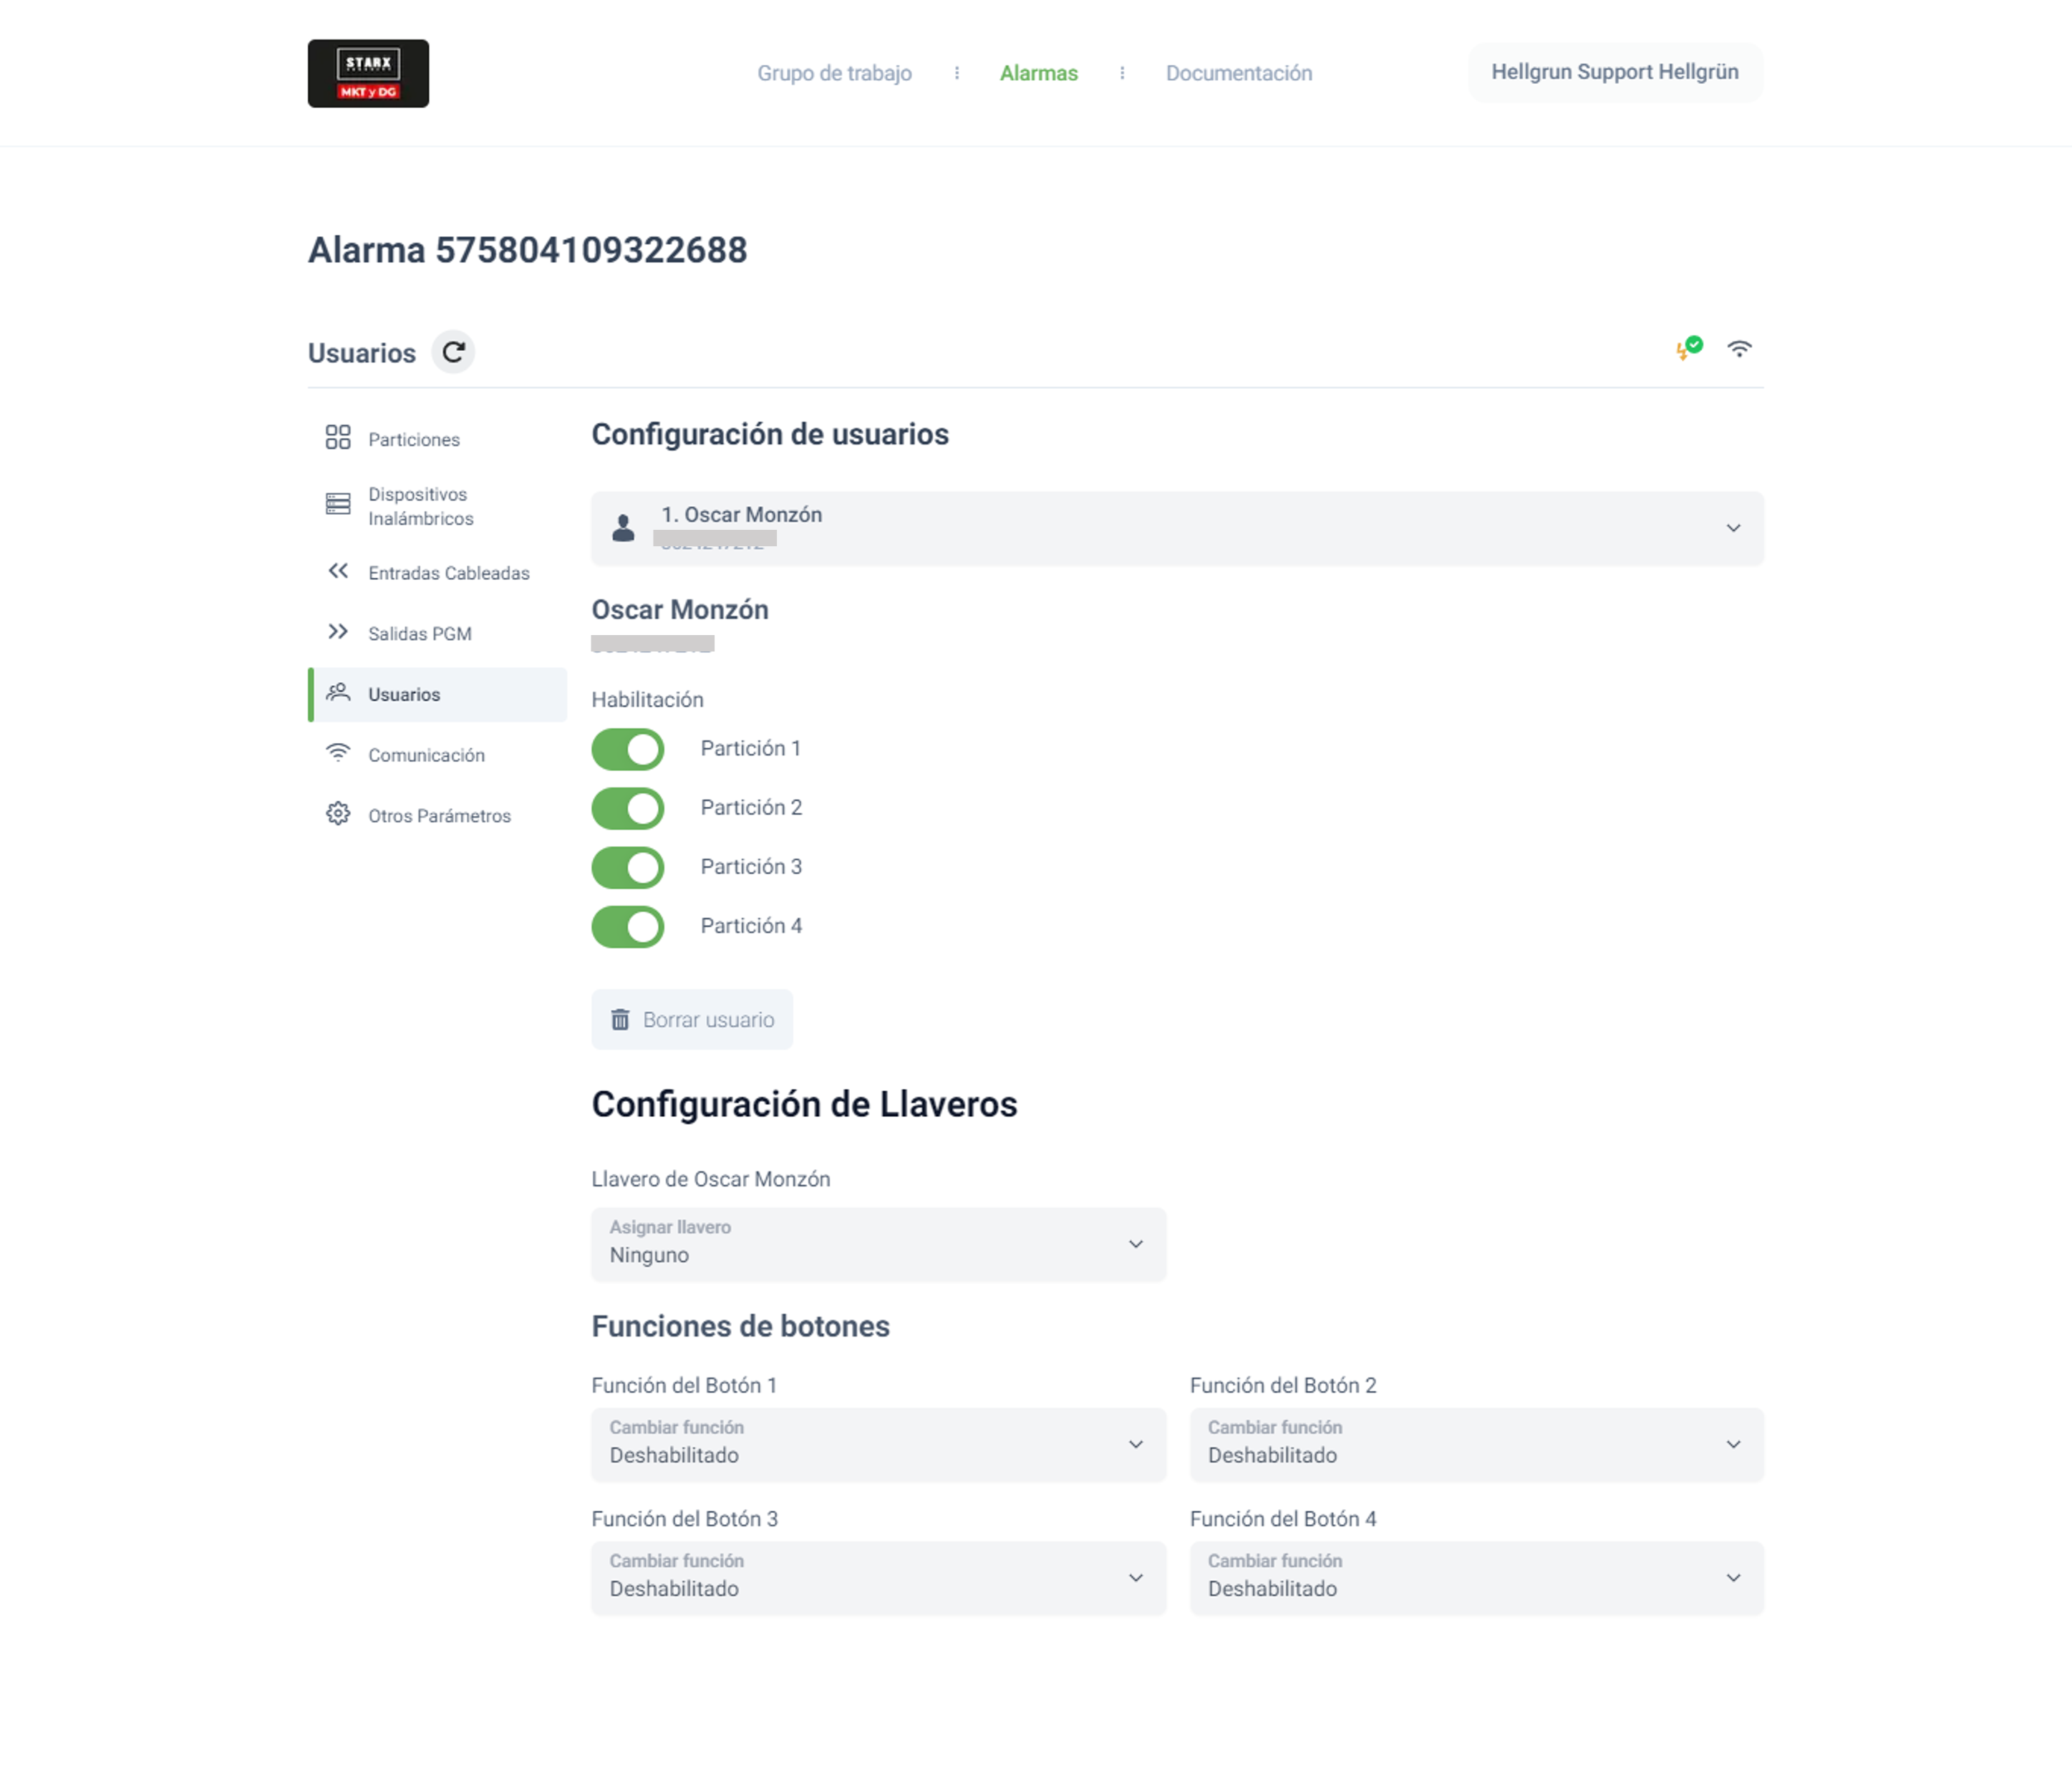The height and width of the screenshot is (1772, 2072).
Task: Disable the Partición 1 toggle
Action: tap(628, 749)
